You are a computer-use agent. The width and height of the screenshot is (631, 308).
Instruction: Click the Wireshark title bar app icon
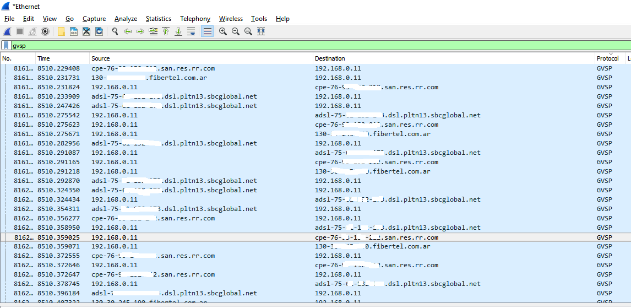6,7
